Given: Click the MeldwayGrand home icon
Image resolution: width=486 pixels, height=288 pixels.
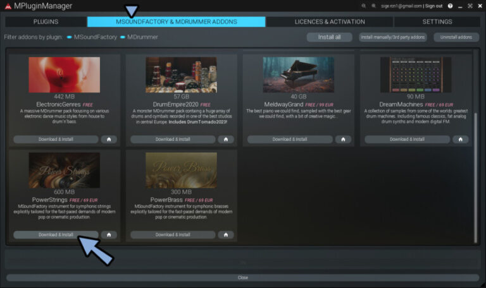Looking at the screenshot, I should 342,139.
